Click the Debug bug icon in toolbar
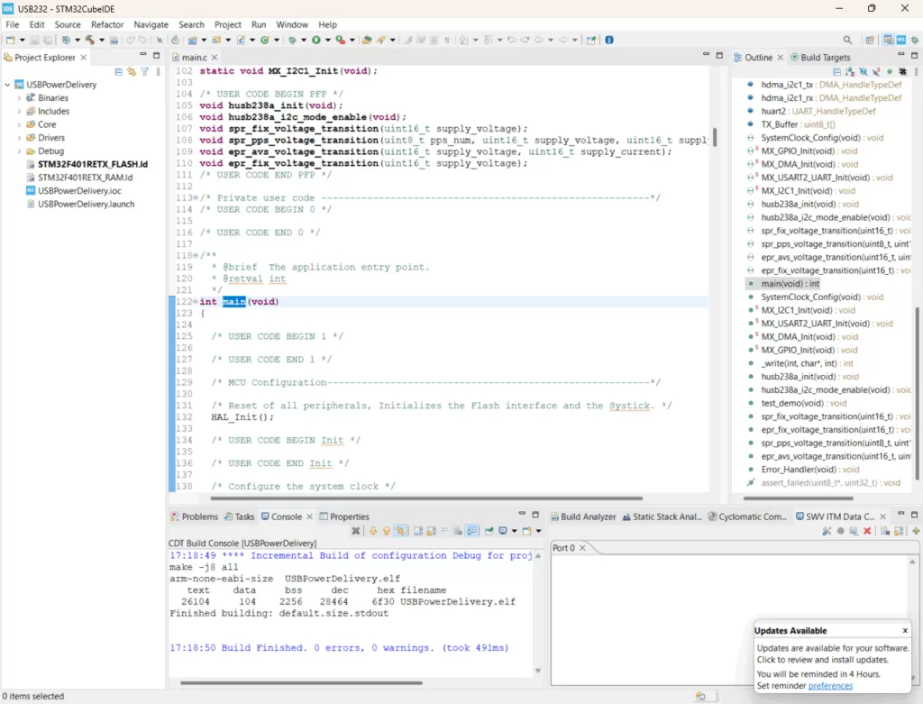The height and width of the screenshot is (704, 923). coord(292,40)
